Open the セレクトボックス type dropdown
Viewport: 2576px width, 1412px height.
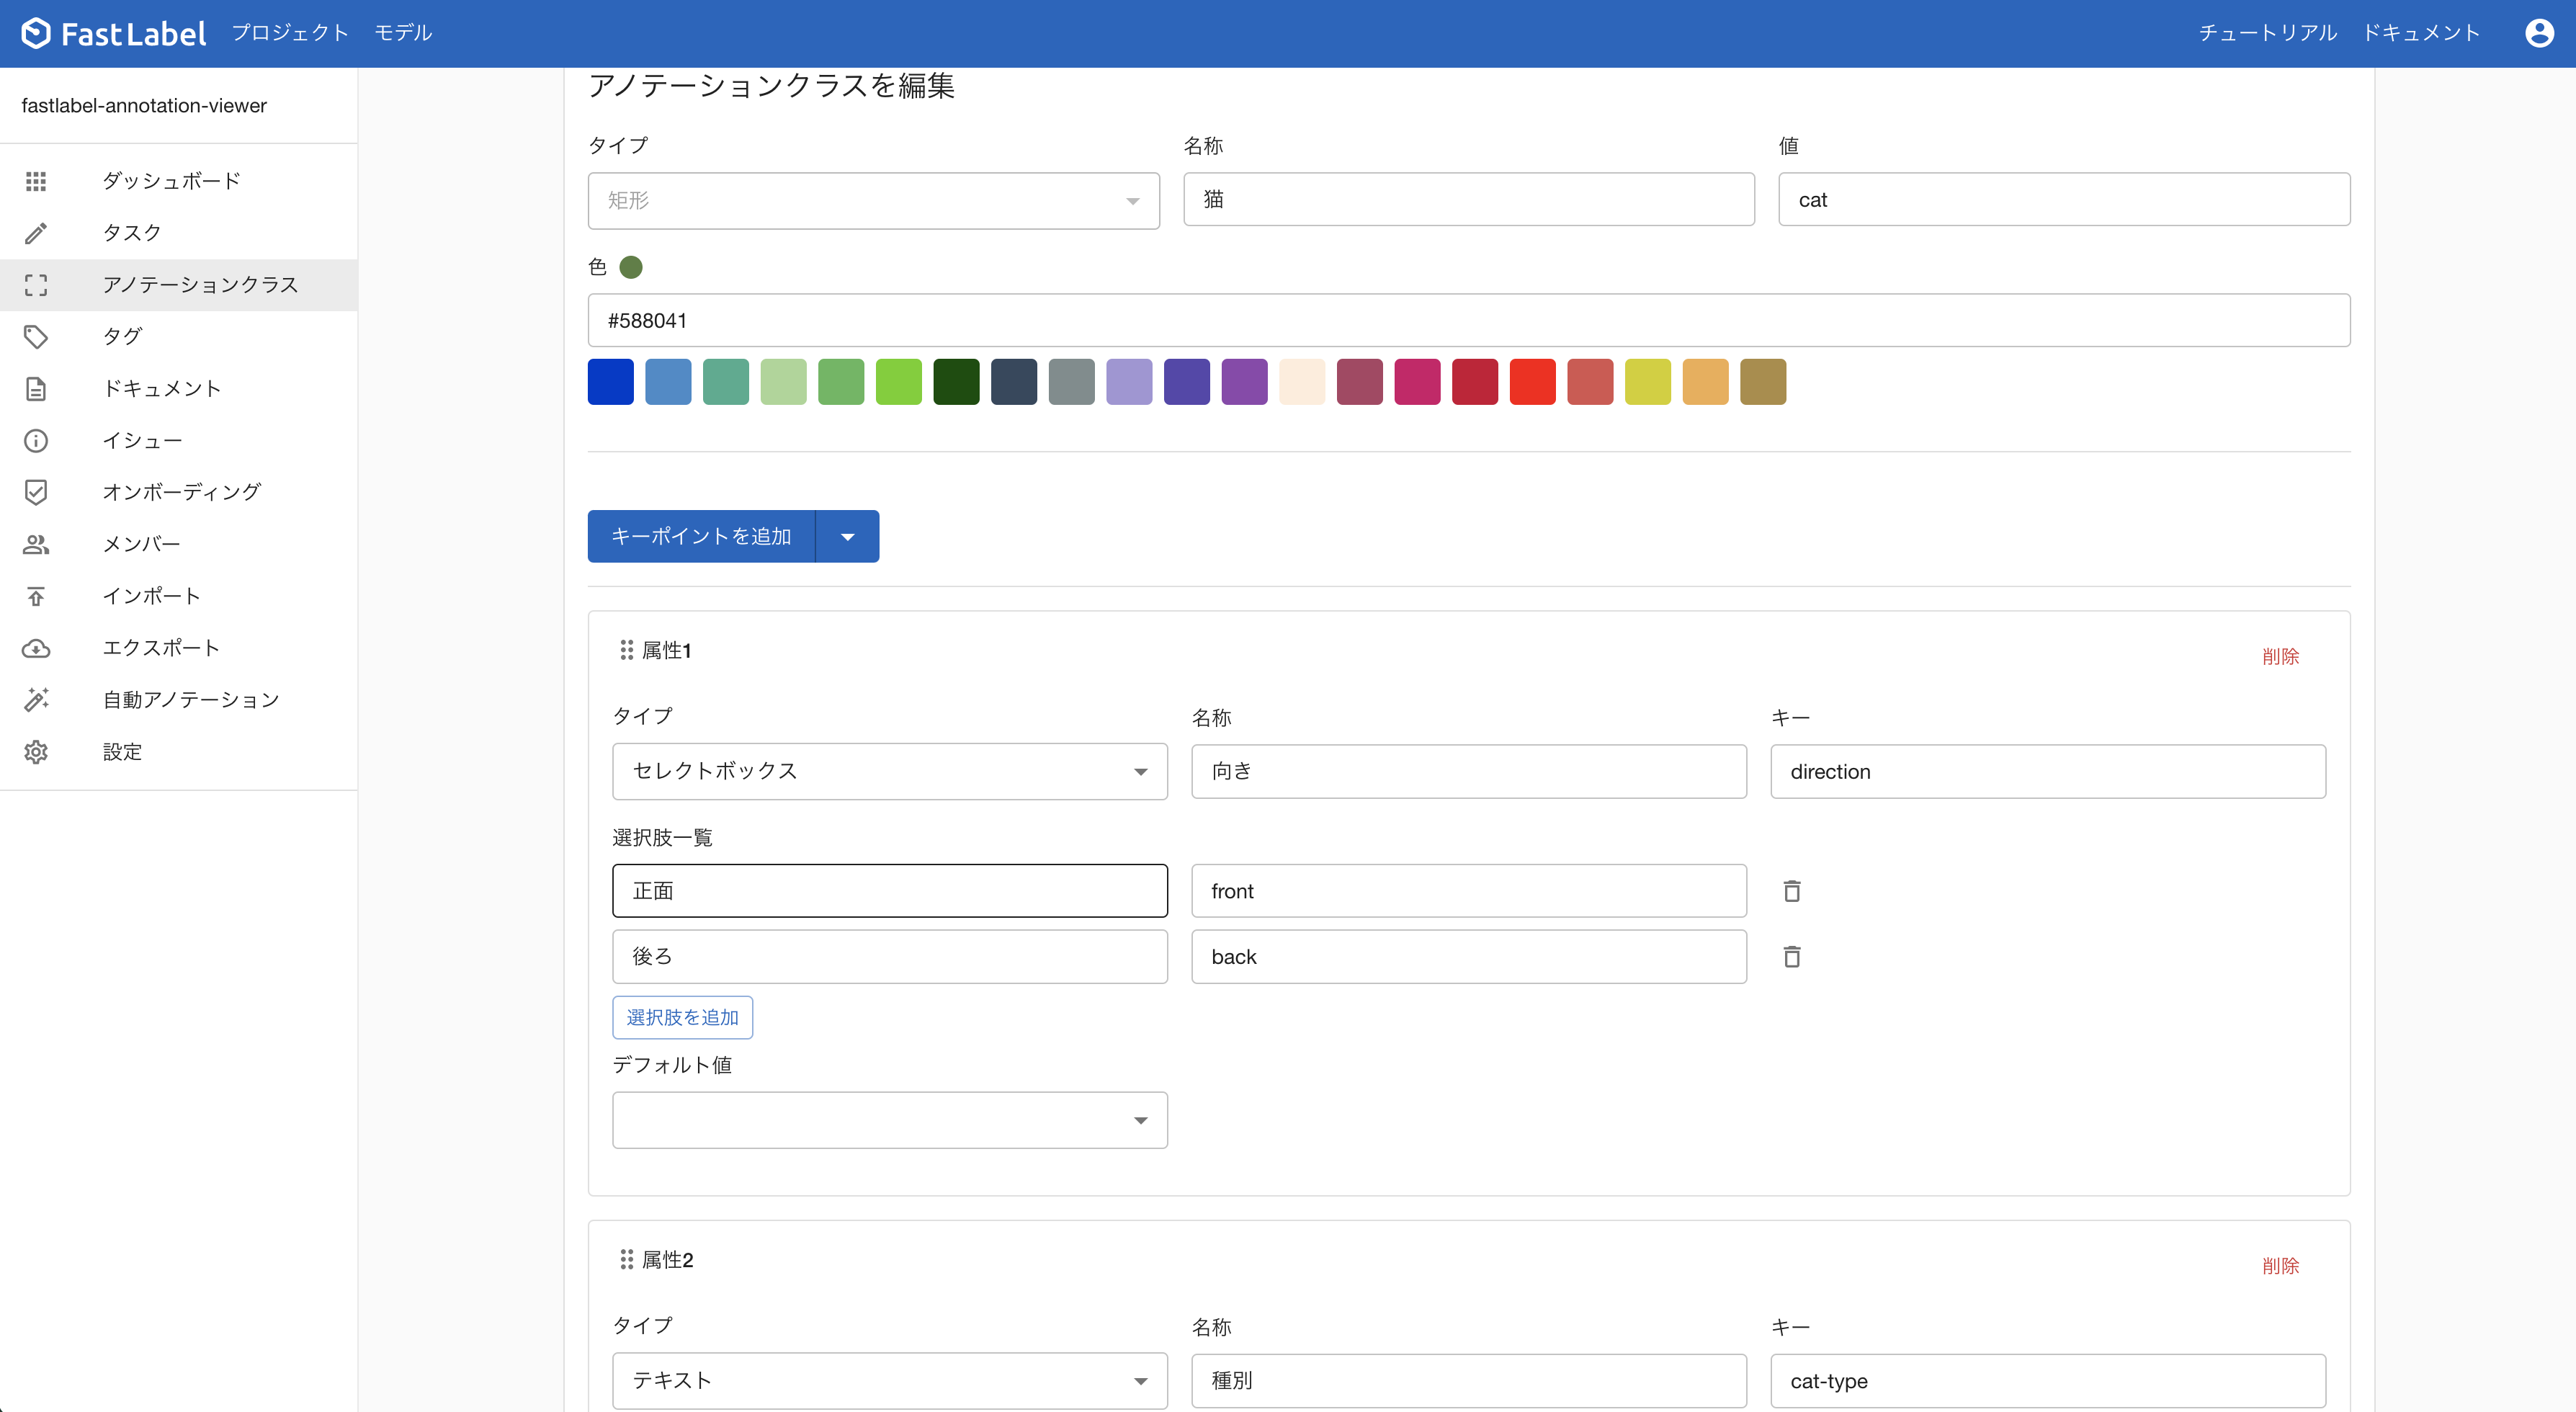(x=889, y=771)
